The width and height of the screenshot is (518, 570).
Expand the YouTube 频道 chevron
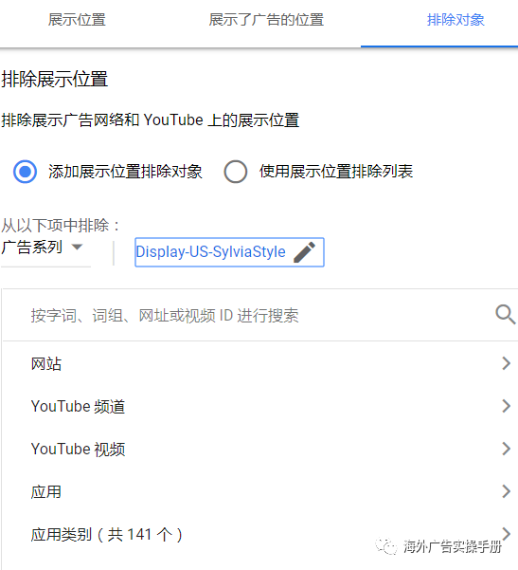point(506,406)
